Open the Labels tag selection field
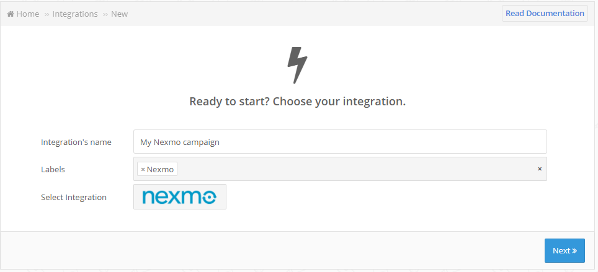 point(340,169)
